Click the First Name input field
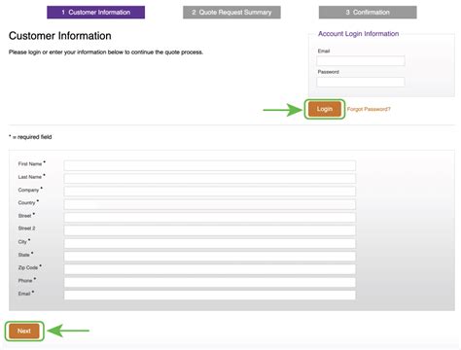 pos(210,165)
